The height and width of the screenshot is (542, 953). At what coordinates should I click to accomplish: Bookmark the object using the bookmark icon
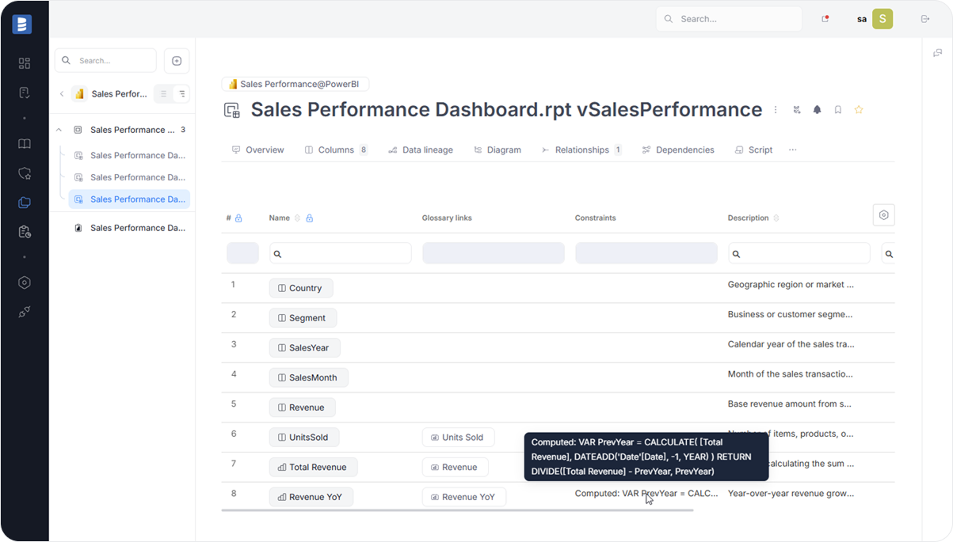click(x=837, y=109)
